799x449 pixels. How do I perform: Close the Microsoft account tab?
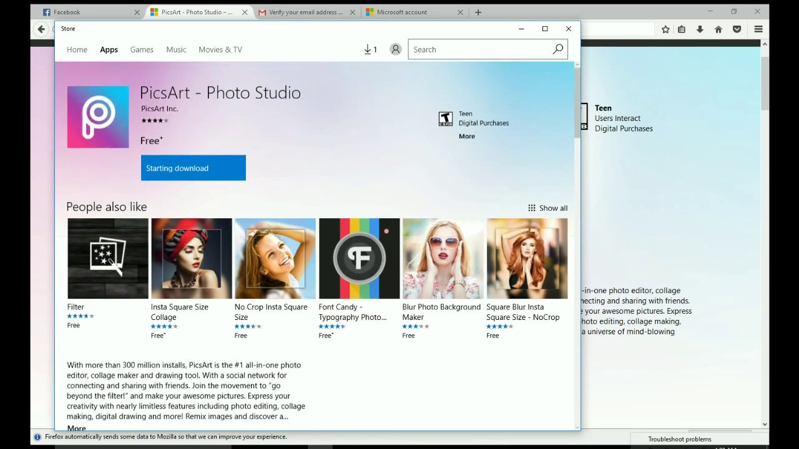click(460, 12)
